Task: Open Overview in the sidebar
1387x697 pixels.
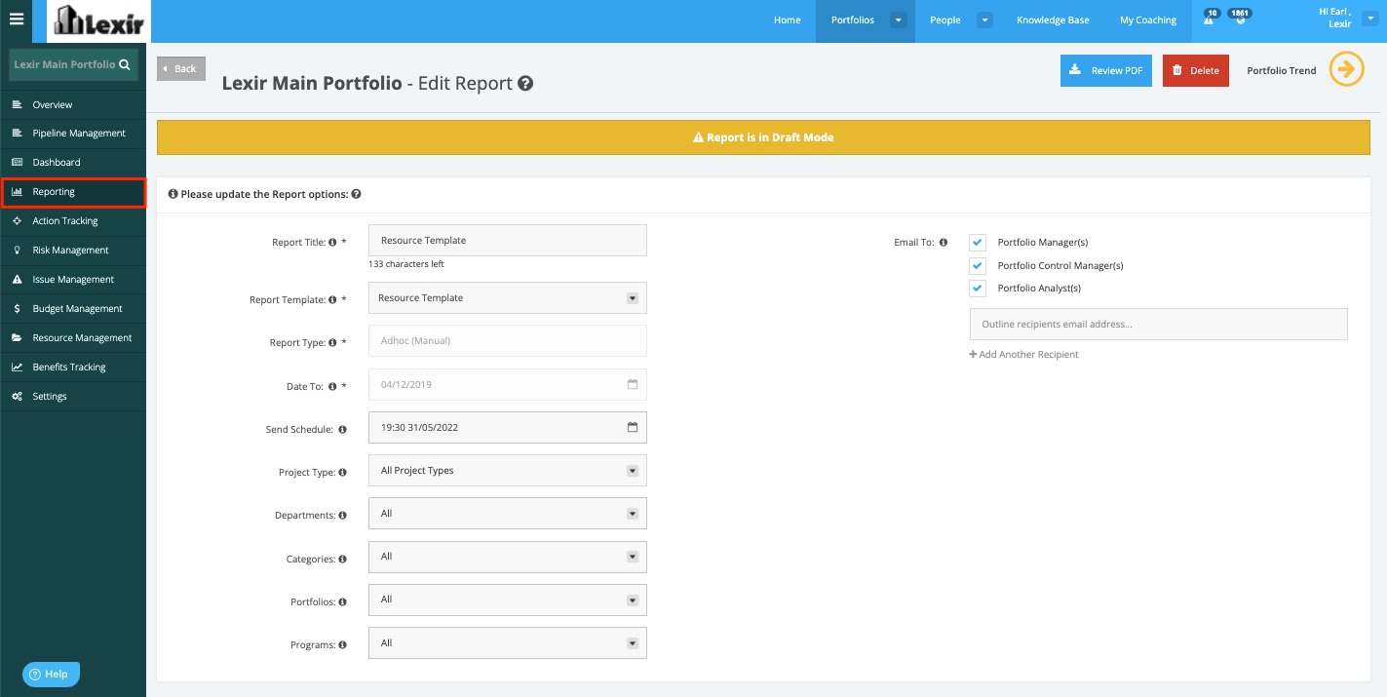Action: pyautogui.click(x=73, y=104)
